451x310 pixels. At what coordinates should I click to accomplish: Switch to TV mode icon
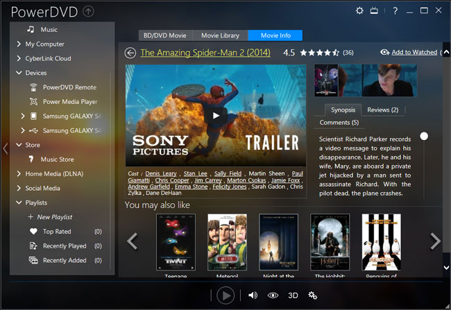tap(374, 11)
